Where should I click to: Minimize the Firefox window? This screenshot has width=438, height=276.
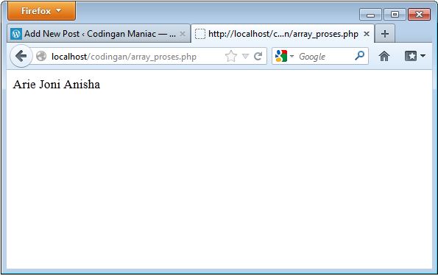click(370, 15)
